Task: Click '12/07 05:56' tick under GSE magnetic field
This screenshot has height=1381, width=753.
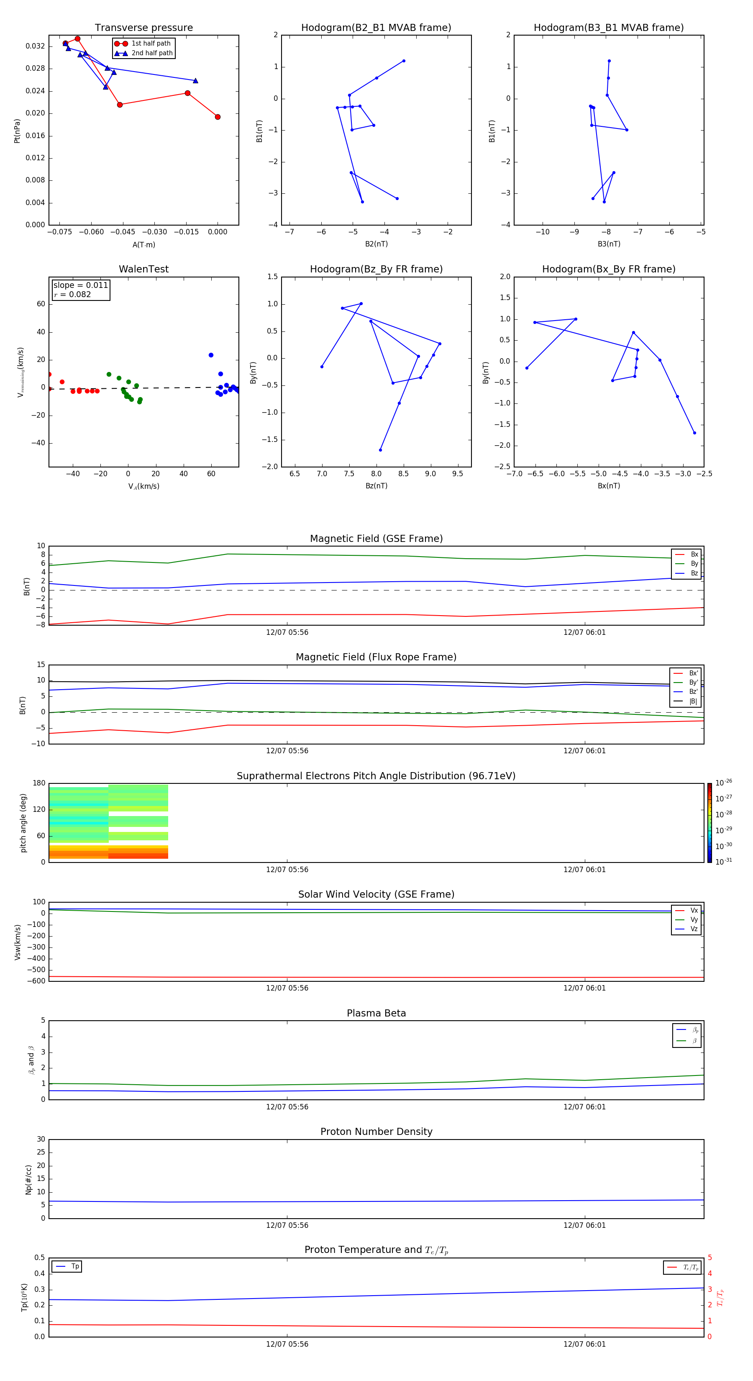Action: [x=287, y=633]
